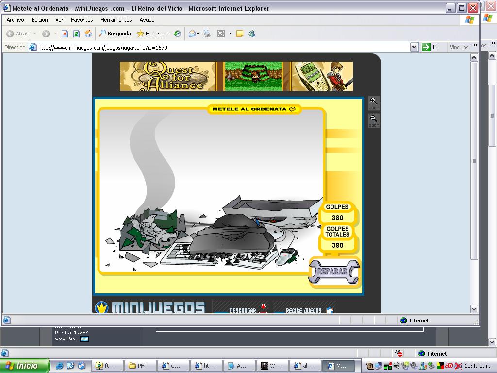Click the Minijuegos logo text
Image resolution: width=497 pixels, height=373 pixels.
[159, 307]
